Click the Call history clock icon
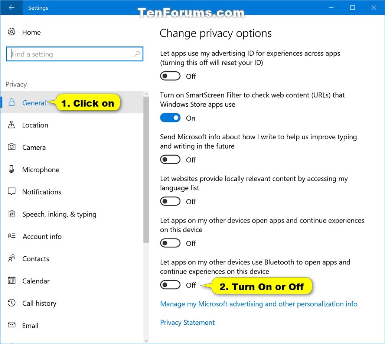The image size is (385, 344). (12, 303)
